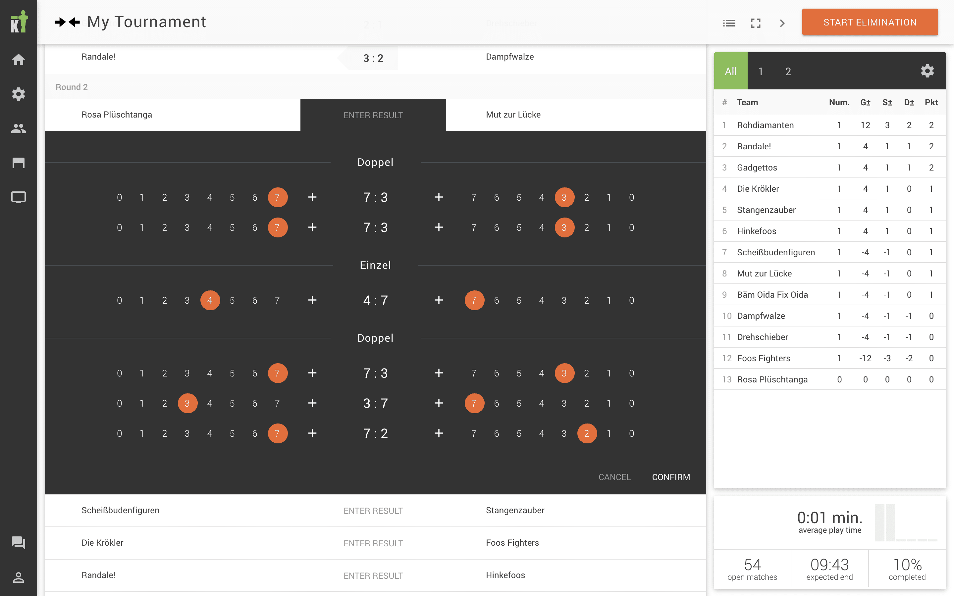Switch to standings tab 2
Screen dimensions: 954x596
788,71
